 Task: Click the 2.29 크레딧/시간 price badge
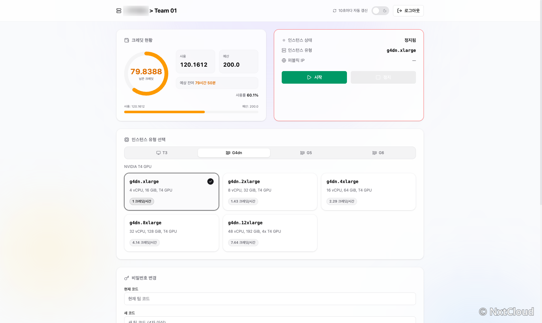[x=342, y=201]
